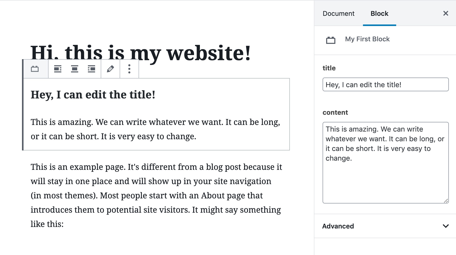The height and width of the screenshot is (255, 456).
Task: Expand the Advanced panel
Action: click(x=385, y=226)
